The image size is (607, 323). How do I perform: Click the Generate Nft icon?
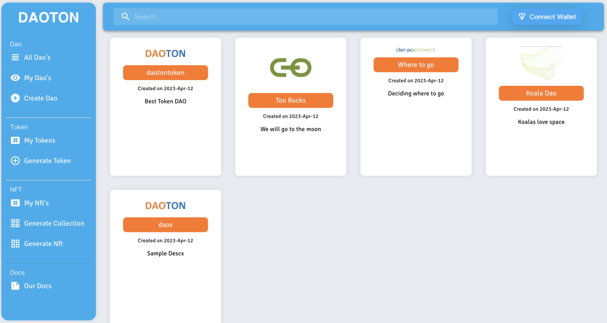15,244
